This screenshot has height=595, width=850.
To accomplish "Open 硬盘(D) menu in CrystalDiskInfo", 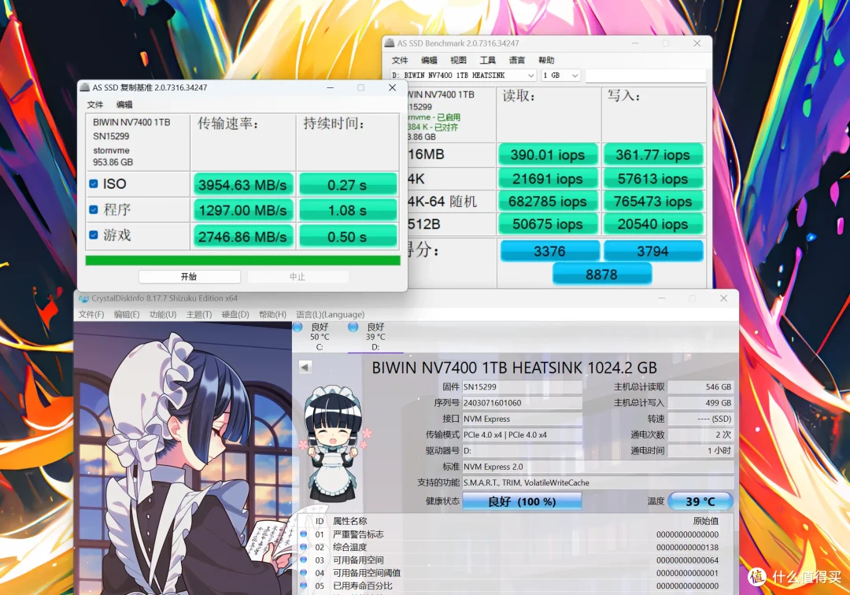I will 235,314.
